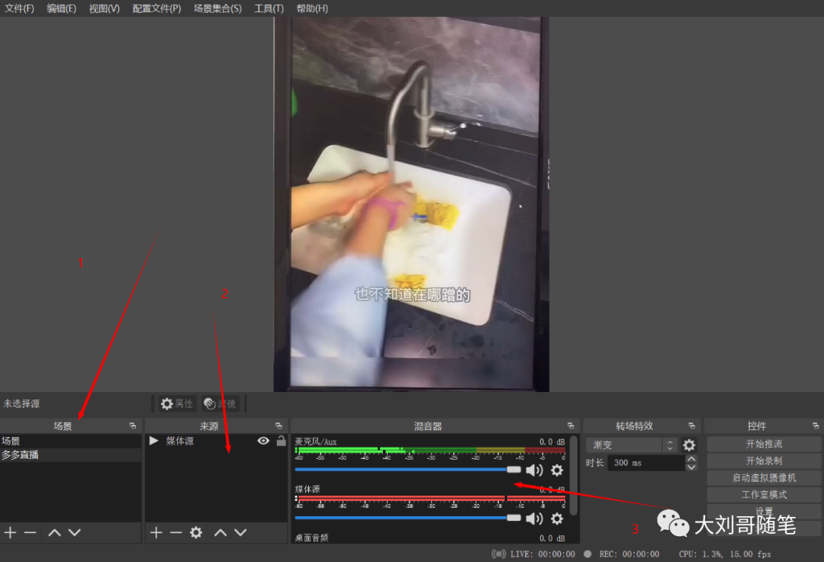Screen dimensions: 824x562
Task: Click 启动虚拟摄像机 to start virtual camera
Action: [763, 477]
